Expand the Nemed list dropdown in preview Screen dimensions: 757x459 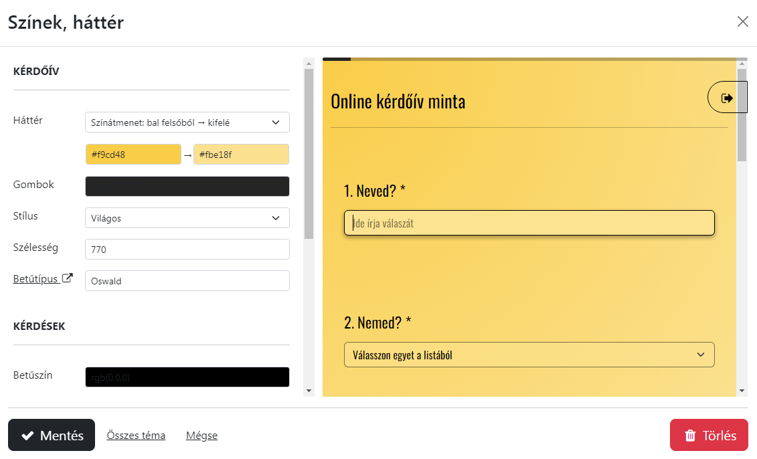pyautogui.click(x=529, y=355)
